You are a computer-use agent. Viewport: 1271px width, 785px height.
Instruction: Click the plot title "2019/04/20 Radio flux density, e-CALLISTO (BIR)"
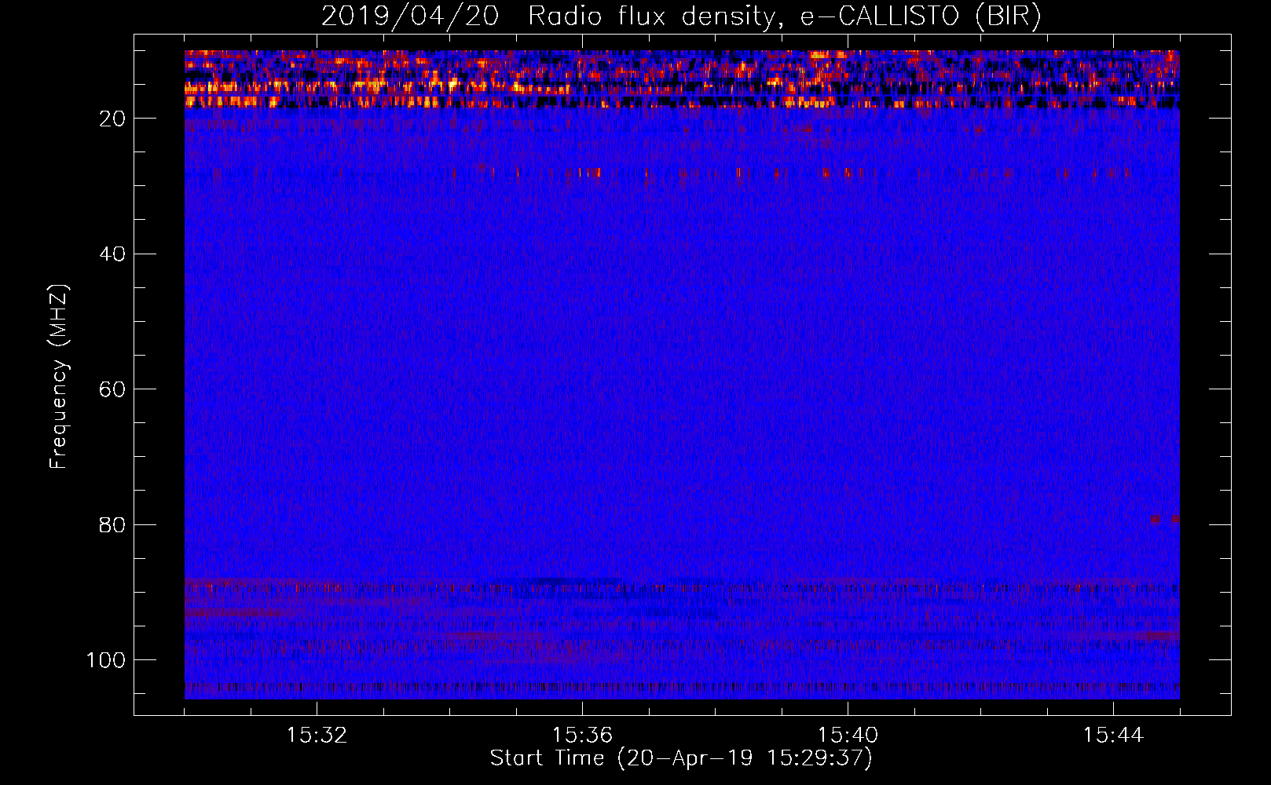pyautogui.click(x=681, y=16)
